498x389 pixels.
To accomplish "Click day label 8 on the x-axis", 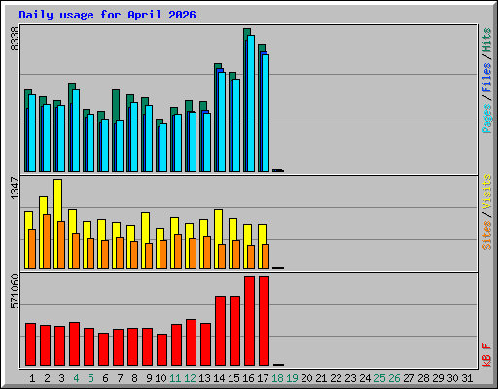I will pyautogui.click(x=134, y=378).
